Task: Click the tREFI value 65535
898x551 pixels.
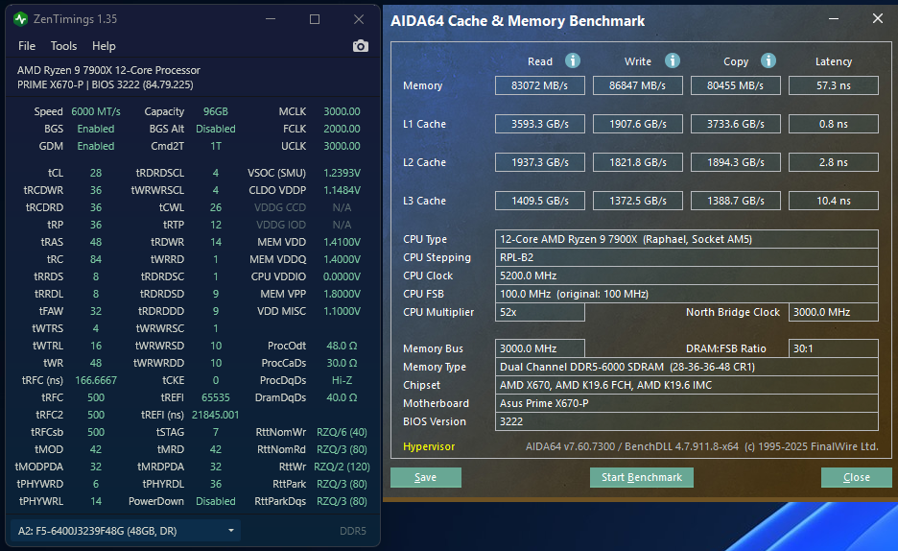Action: [x=215, y=397]
